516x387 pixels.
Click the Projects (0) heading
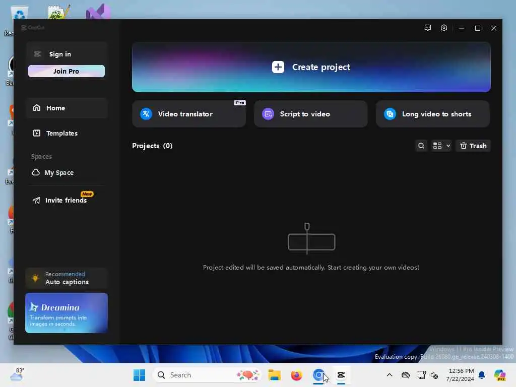tap(152, 146)
